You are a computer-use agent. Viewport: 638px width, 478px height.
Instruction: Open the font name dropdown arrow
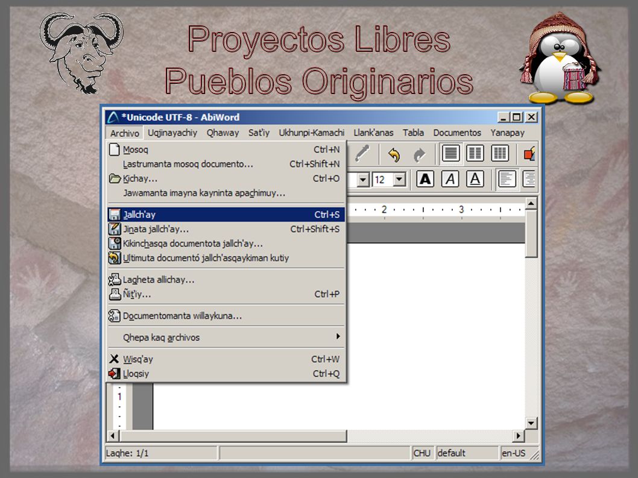point(362,180)
